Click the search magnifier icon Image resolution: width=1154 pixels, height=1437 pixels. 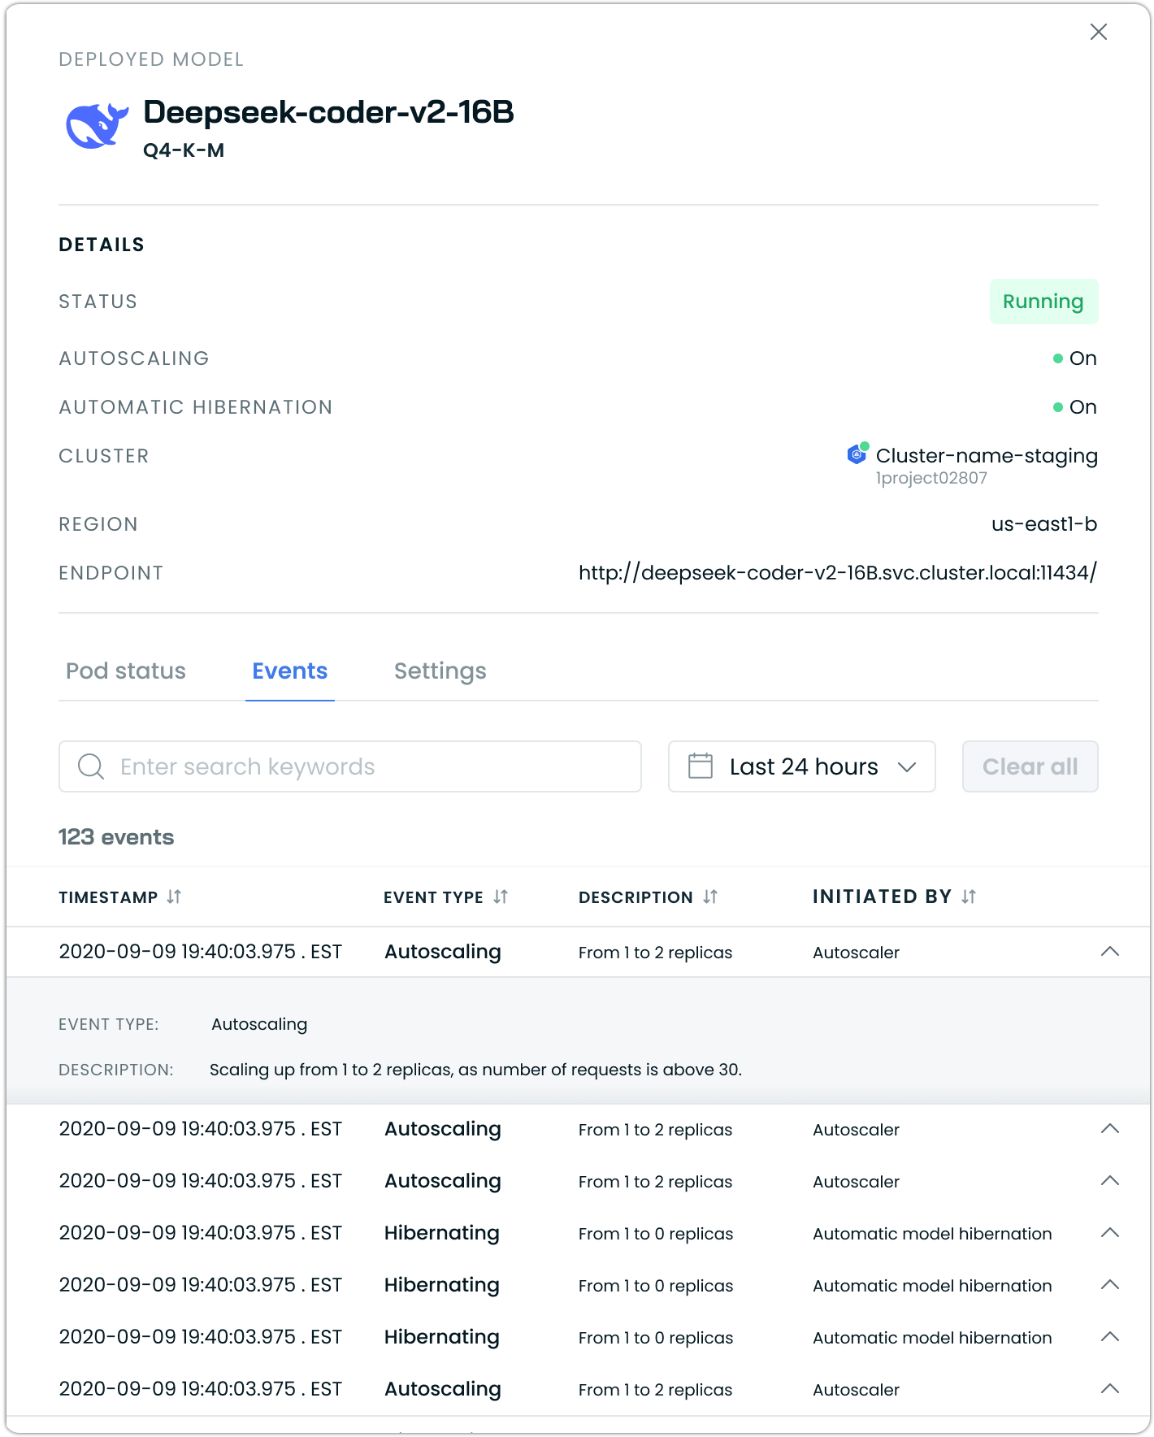coord(91,766)
